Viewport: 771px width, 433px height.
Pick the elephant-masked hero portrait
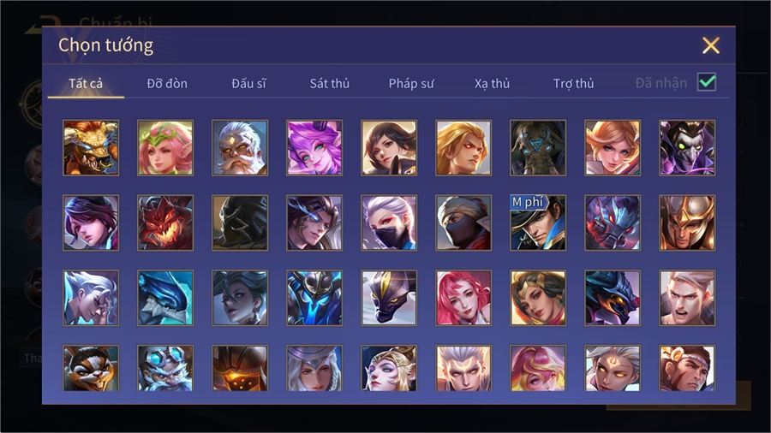(x=538, y=148)
